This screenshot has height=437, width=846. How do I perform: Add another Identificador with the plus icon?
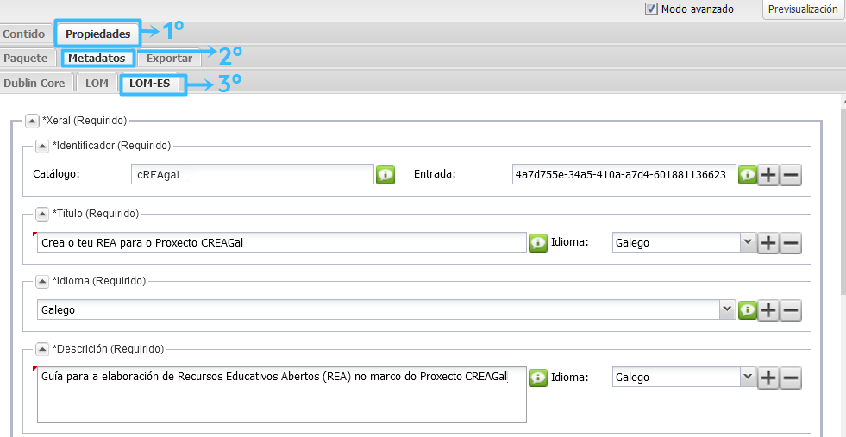tap(768, 175)
